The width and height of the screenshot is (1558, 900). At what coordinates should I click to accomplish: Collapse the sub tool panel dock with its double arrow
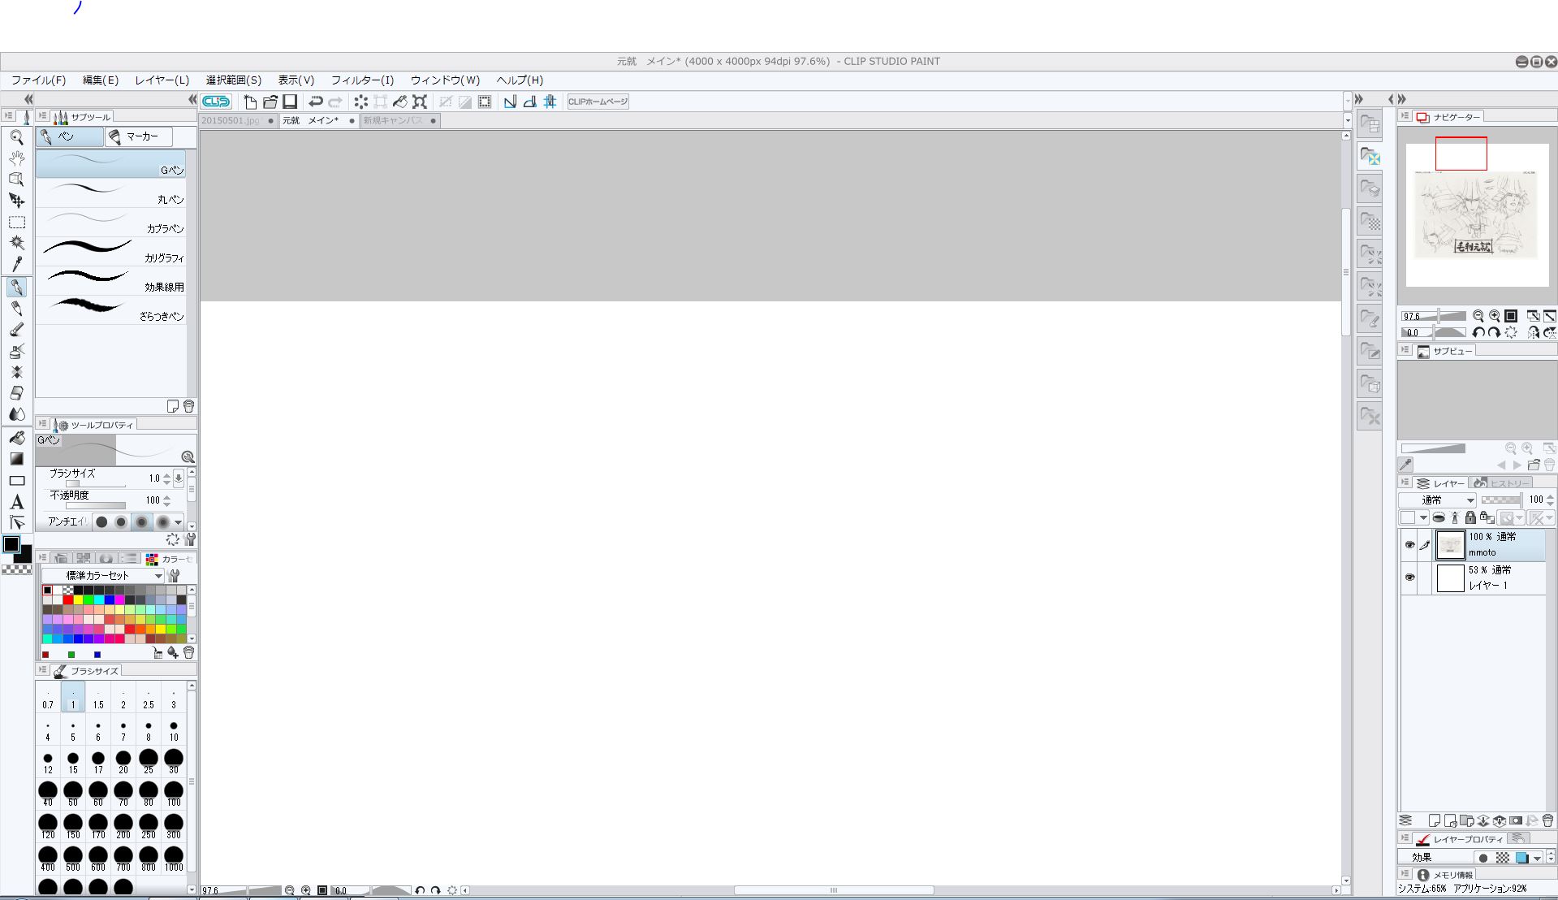click(192, 99)
